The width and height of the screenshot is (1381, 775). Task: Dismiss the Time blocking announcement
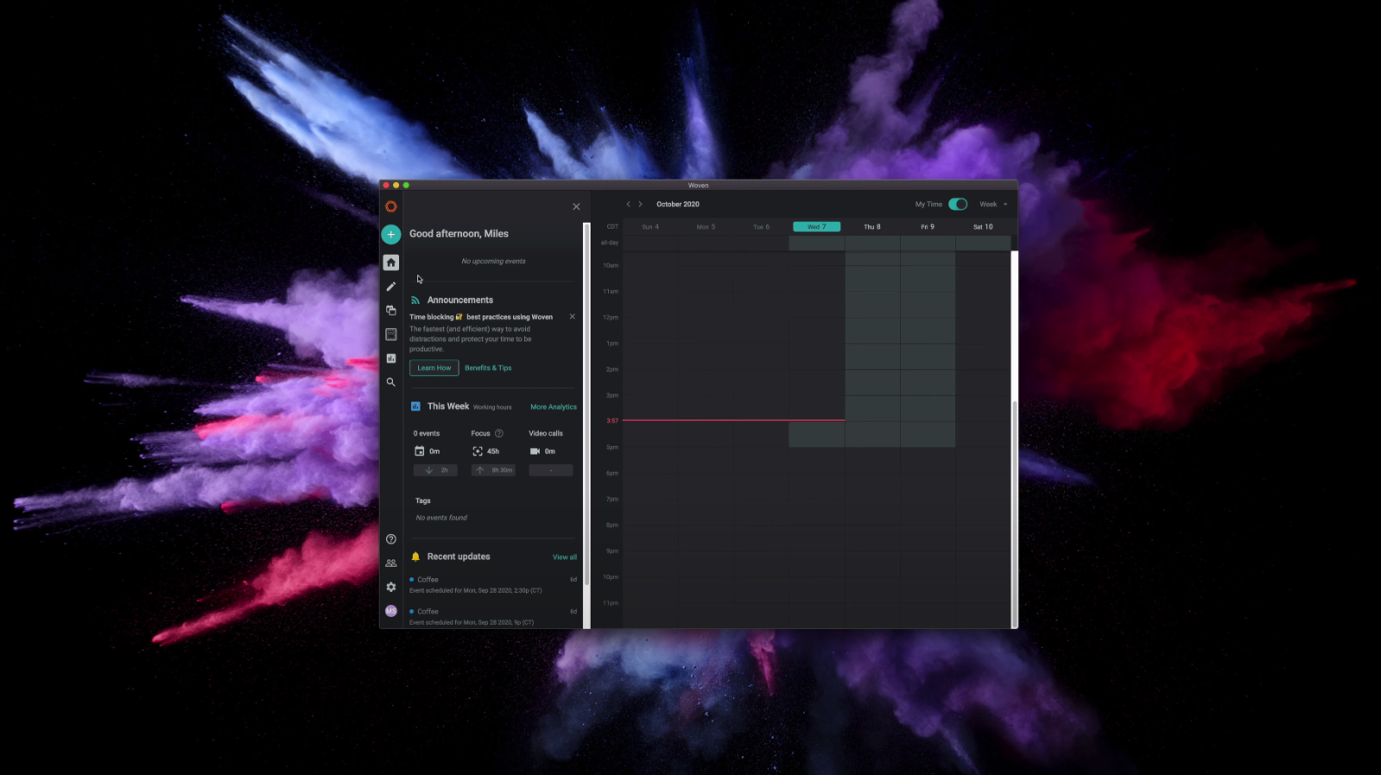click(572, 317)
